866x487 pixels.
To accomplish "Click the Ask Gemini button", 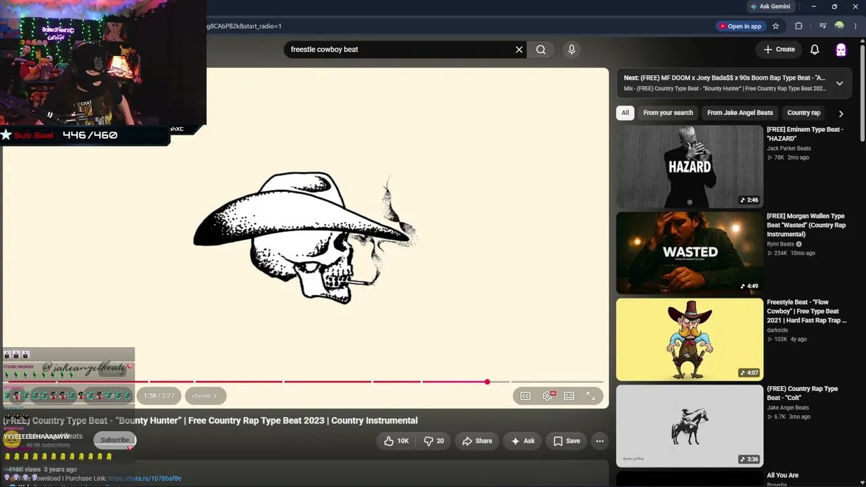I will click(x=770, y=7).
